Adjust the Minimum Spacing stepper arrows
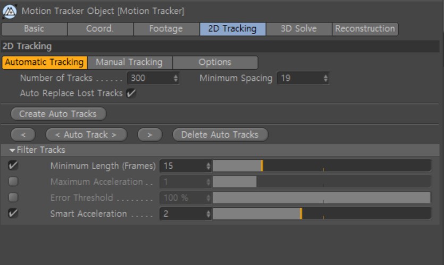This screenshot has height=265, width=444. (x=325, y=78)
